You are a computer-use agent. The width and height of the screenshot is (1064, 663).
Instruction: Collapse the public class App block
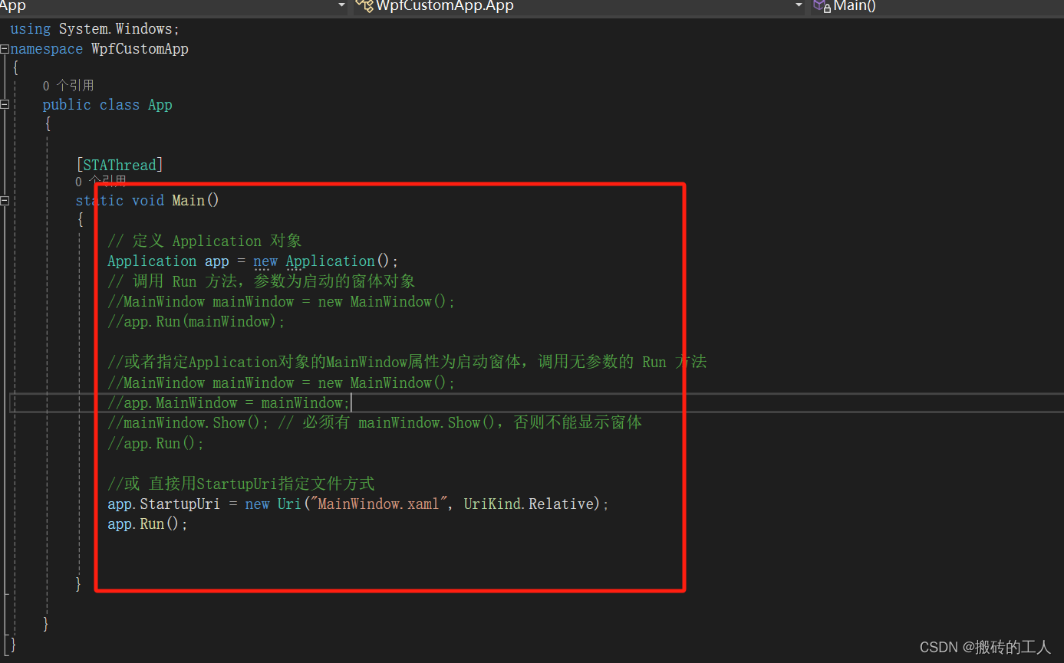(5, 104)
